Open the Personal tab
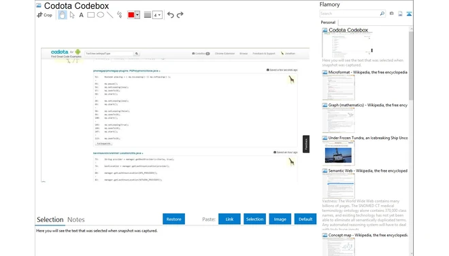The height and width of the screenshot is (256, 449). [328, 22]
